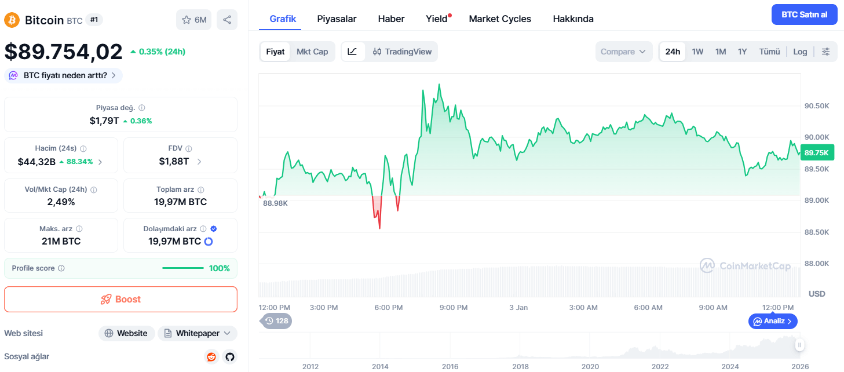844x372 pixels.
Task: Click info icon beside Dolaşımdaki arz
Action: click(203, 229)
